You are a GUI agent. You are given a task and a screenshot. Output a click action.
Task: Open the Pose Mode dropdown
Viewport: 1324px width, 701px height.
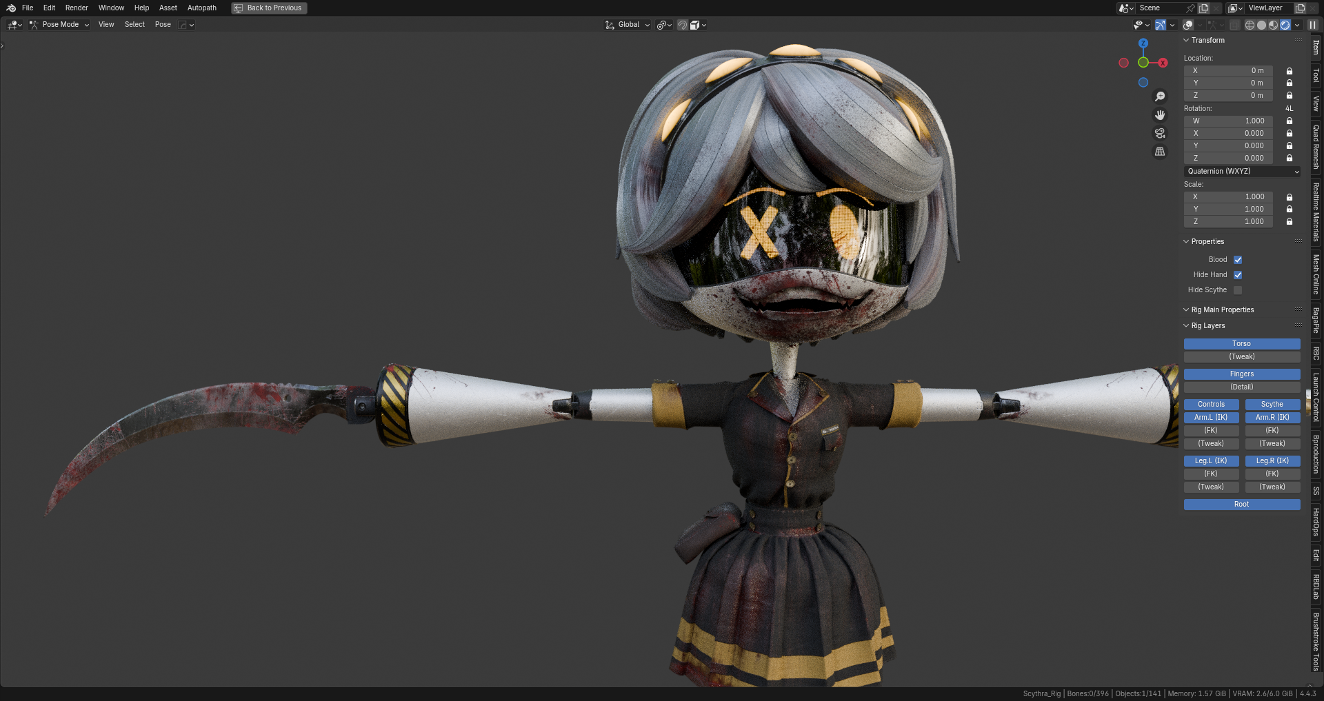click(60, 25)
